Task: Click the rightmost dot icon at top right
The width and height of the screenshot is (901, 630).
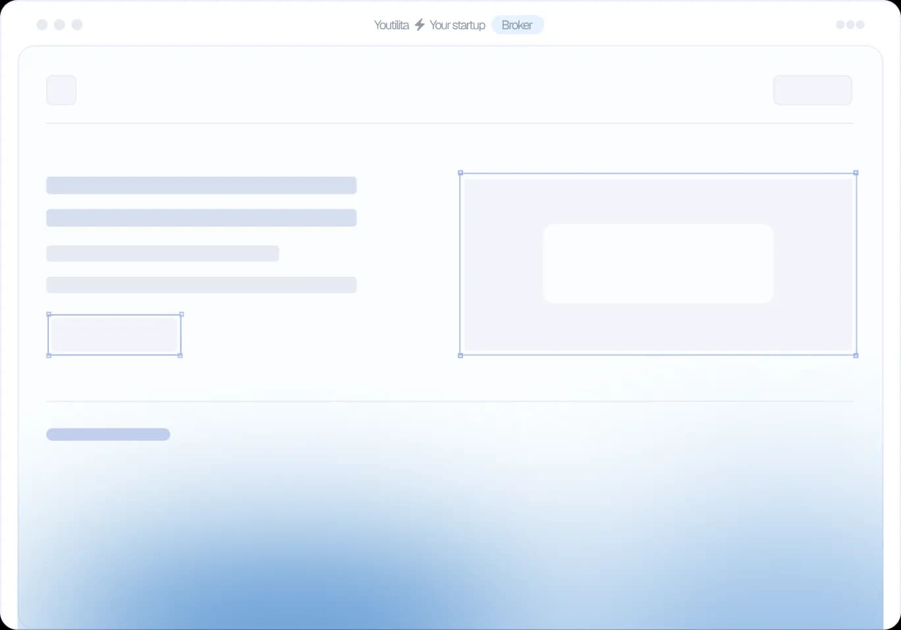Action: tap(861, 24)
